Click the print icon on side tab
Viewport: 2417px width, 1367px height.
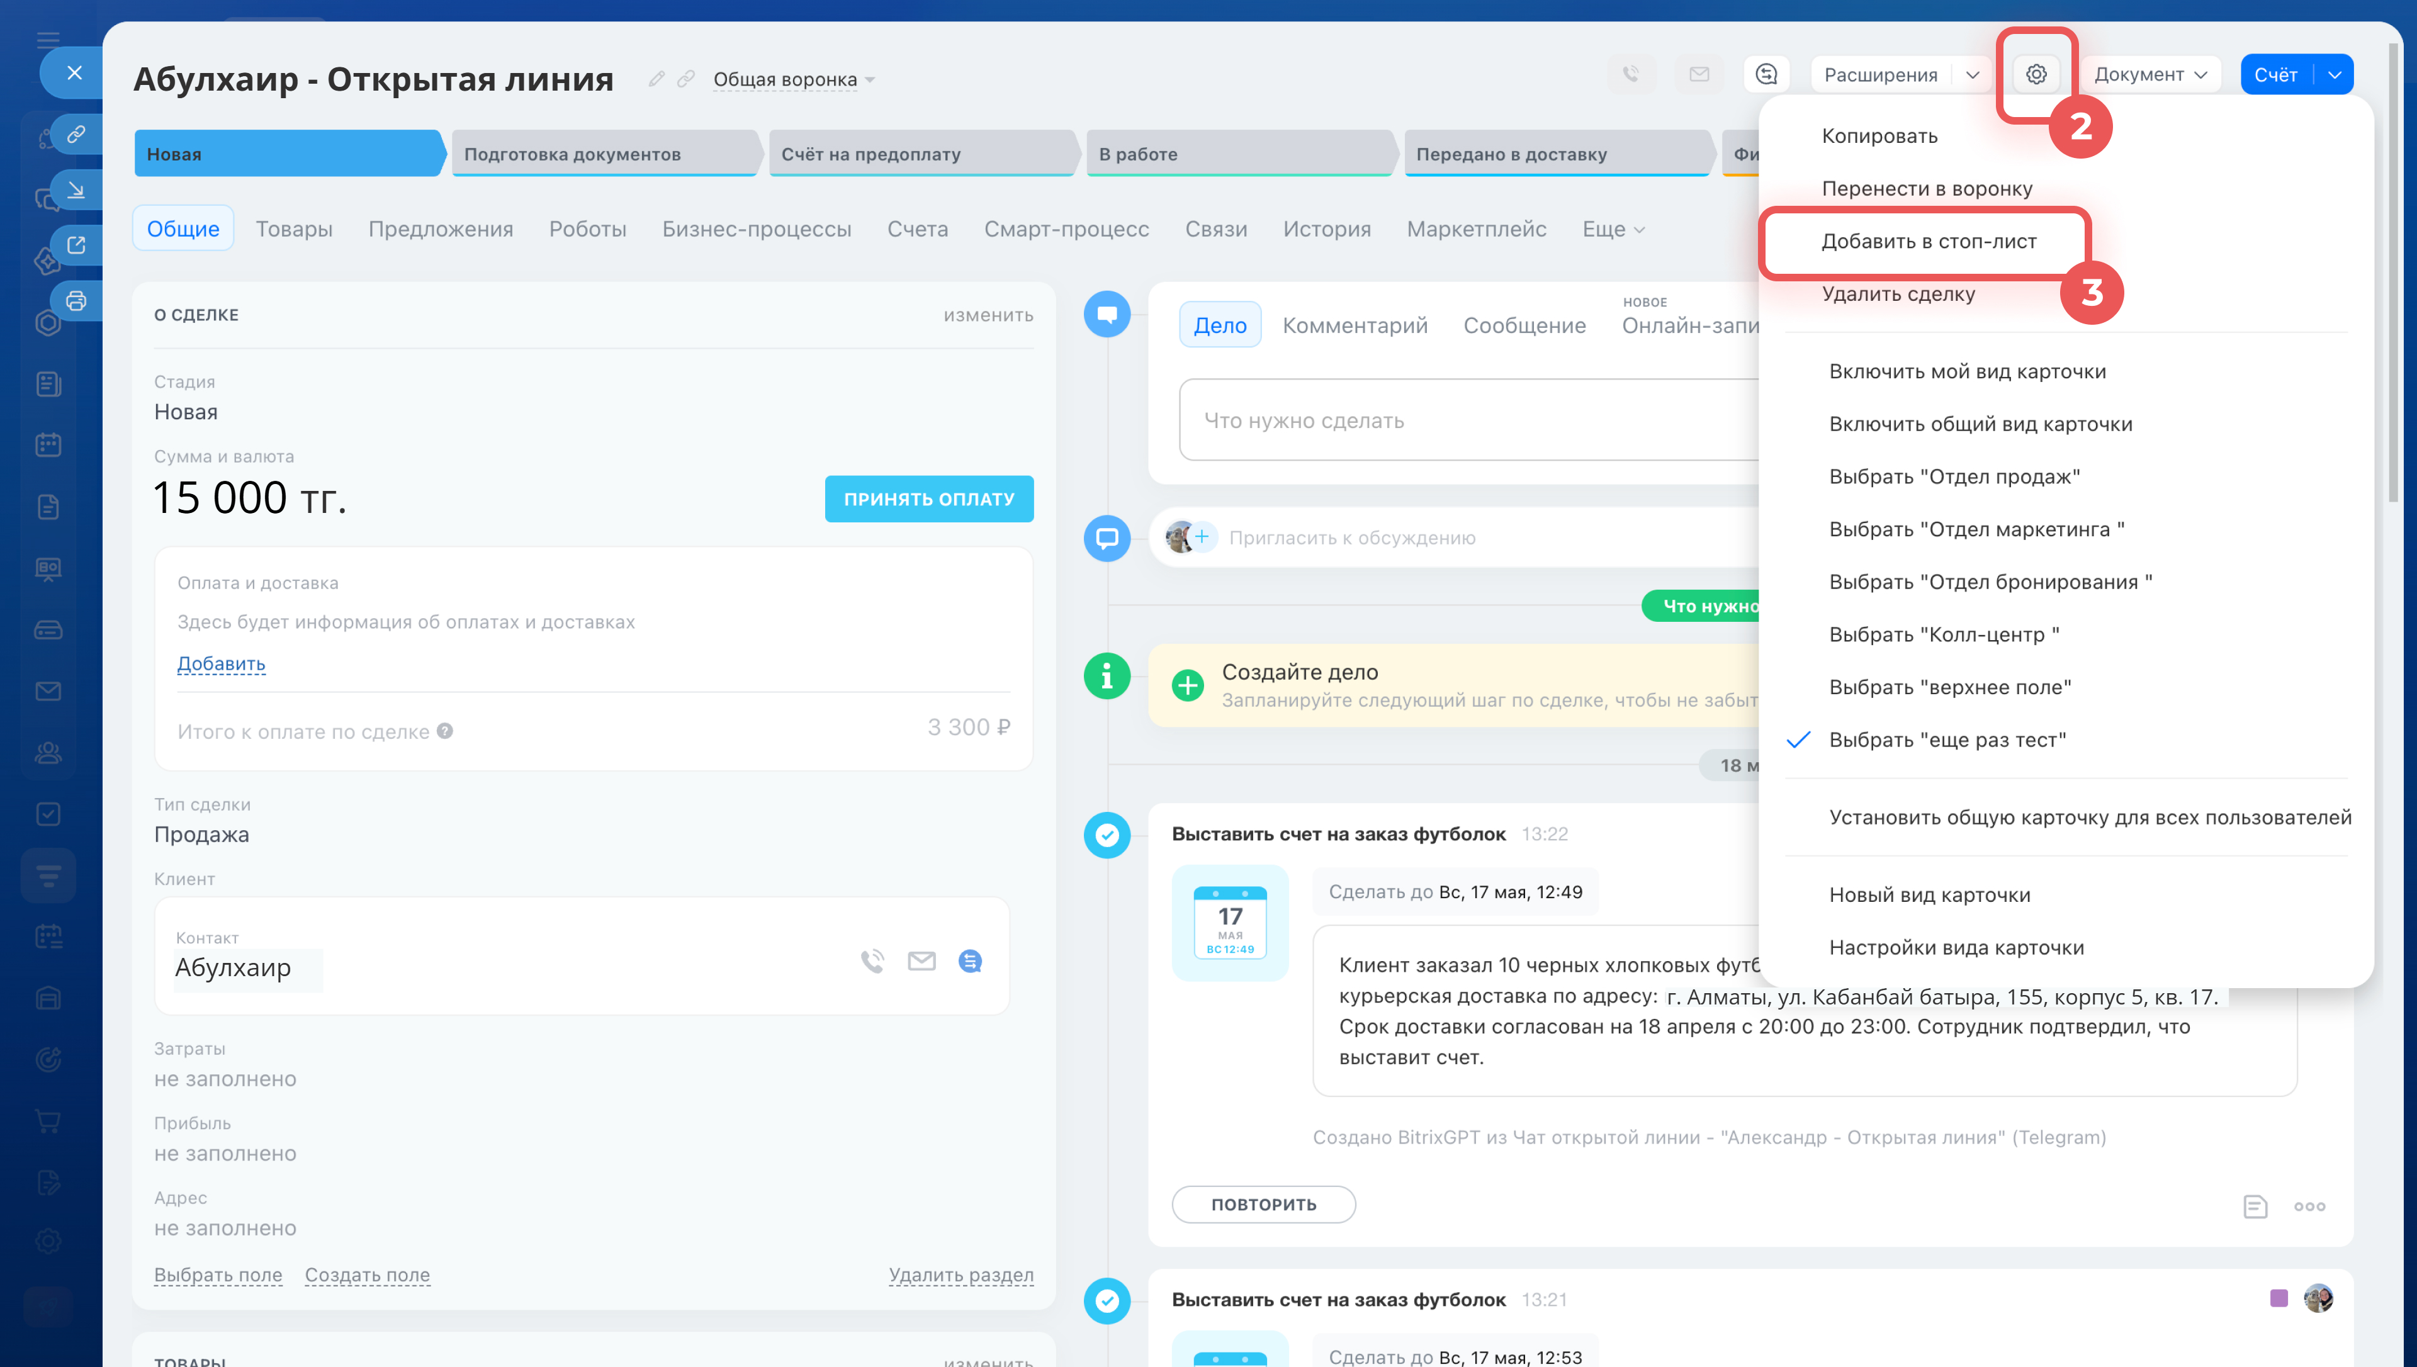(76, 300)
